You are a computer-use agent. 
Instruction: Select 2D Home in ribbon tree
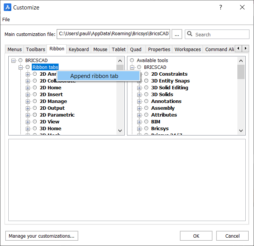[51, 88]
